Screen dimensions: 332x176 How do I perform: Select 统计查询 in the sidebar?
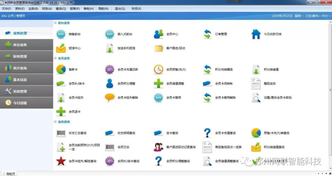click(x=20, y=68)
